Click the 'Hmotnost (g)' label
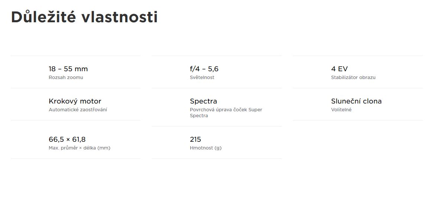434x207 pixels. pos(205,148)
